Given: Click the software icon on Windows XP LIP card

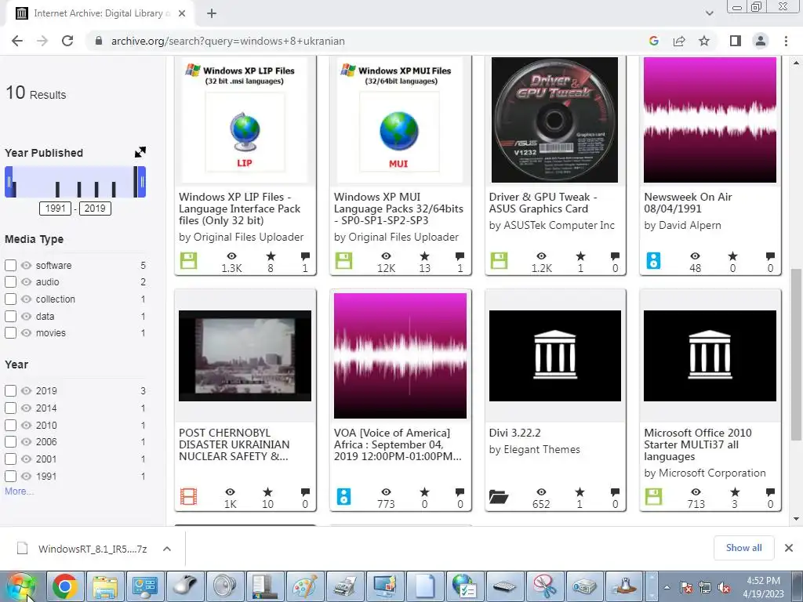Looking at the screenshot, I should coord(188,260).
